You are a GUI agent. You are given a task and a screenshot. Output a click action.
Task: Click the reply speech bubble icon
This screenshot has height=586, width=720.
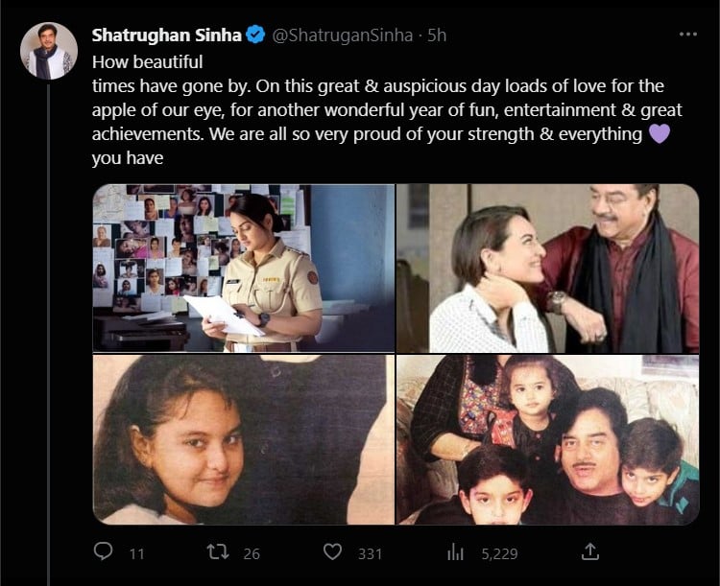[x=104, y=551]
